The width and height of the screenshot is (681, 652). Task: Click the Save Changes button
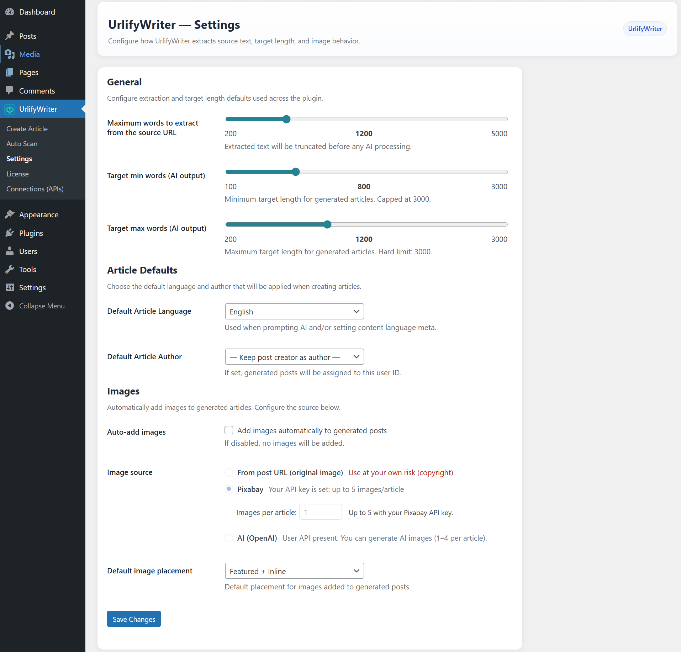(x=133, y=619)
